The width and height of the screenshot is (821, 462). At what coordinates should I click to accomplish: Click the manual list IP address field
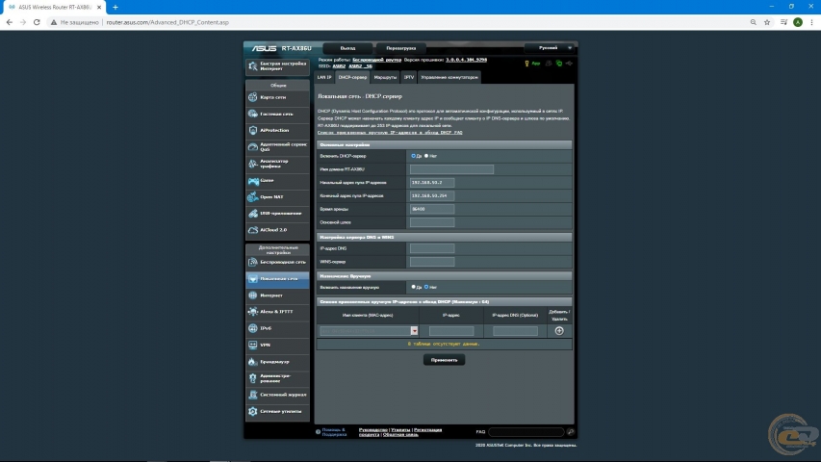(451, 331)
